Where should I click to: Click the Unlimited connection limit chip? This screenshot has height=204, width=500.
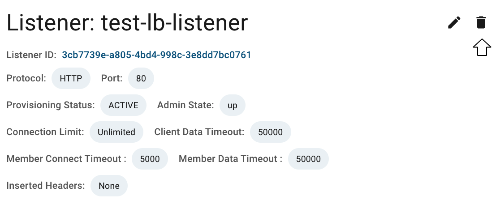pos(116,132)
